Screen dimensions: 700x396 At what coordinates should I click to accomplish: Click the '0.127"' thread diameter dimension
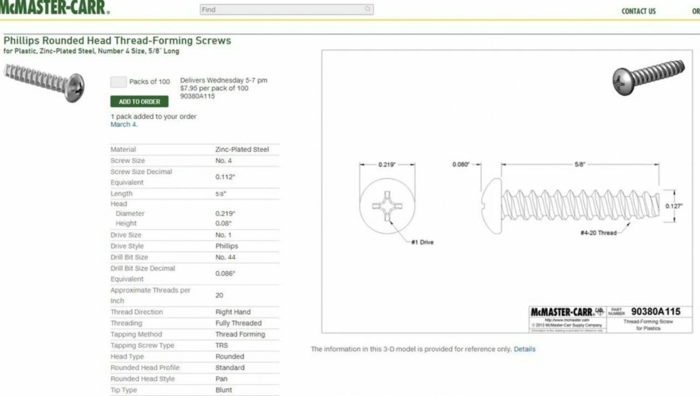[675, 206]
